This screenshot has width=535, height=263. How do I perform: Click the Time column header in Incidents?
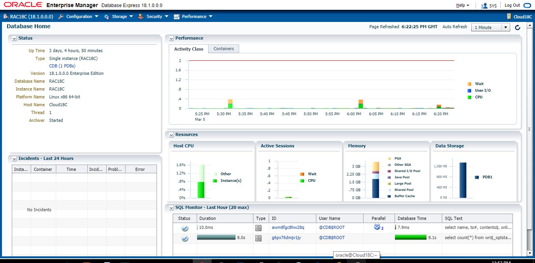point(72,169)
